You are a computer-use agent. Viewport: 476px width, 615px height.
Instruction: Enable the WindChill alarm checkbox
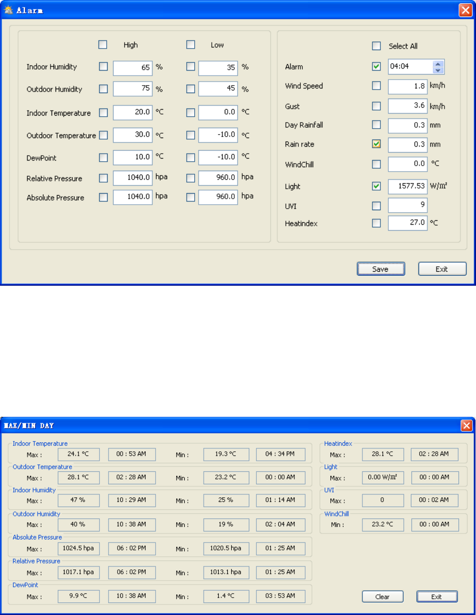point(376,164)
